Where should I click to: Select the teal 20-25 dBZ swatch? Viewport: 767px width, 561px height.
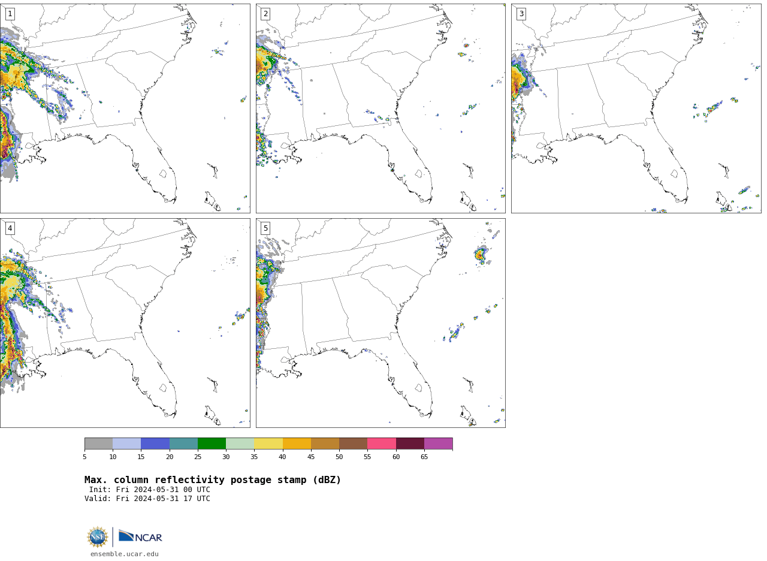(x=183, y=444)
